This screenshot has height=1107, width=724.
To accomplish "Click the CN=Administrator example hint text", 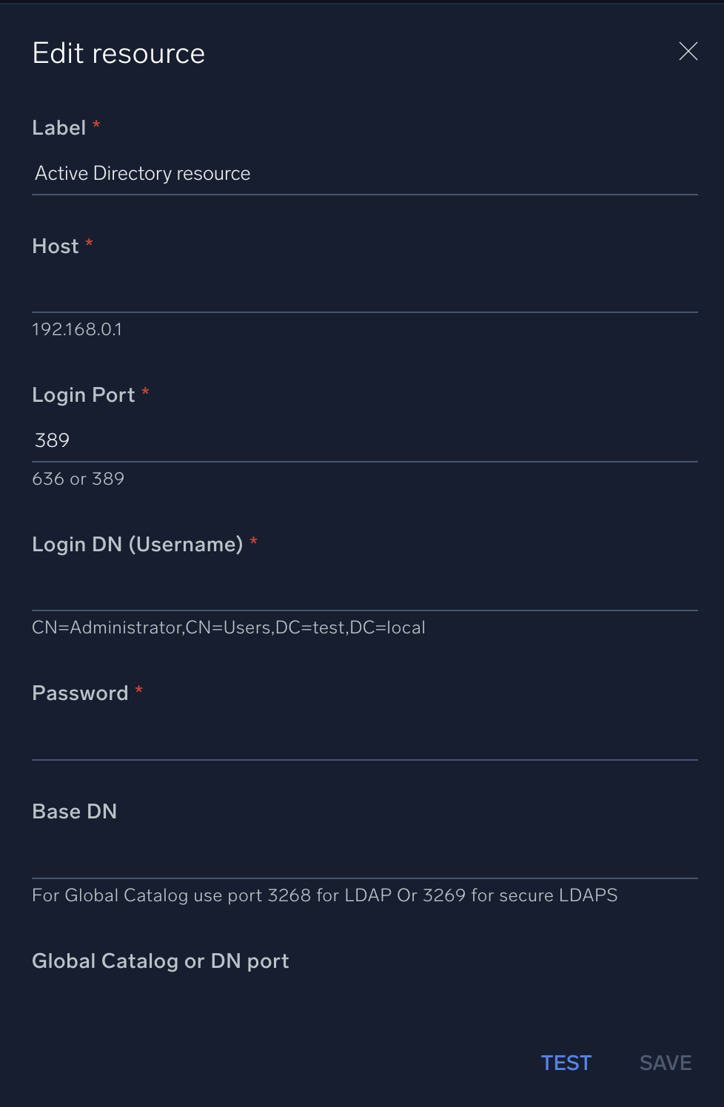I will coord(229,627).
